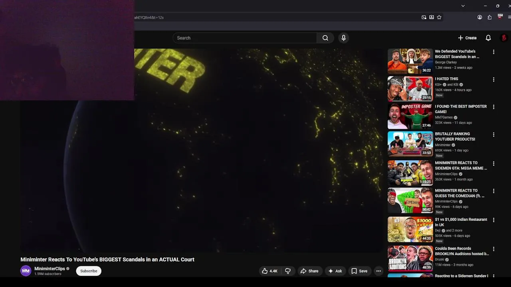511x287 pixels.
Task: Click the '1.59M subscribers' text
Action: coord(48,274)
